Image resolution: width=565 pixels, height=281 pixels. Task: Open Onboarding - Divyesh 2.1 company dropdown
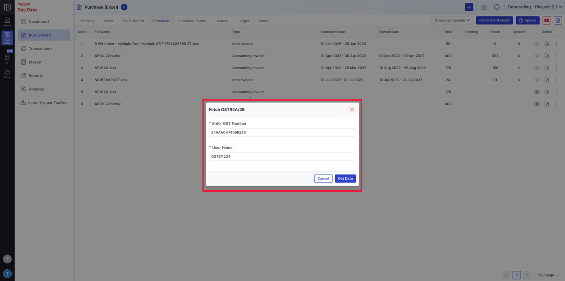click(x=535, y=7)
